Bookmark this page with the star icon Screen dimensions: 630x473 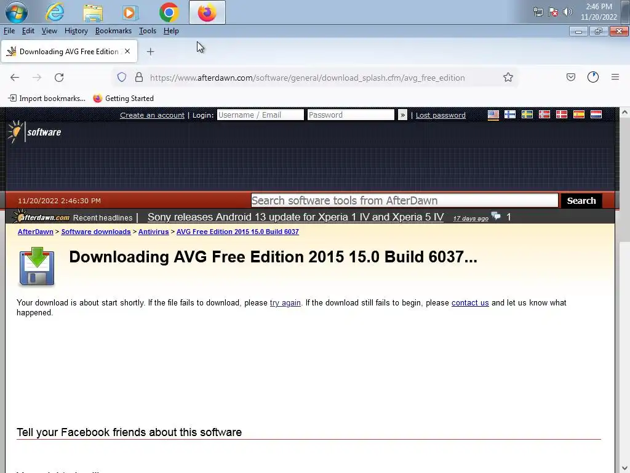click(508, 77)
